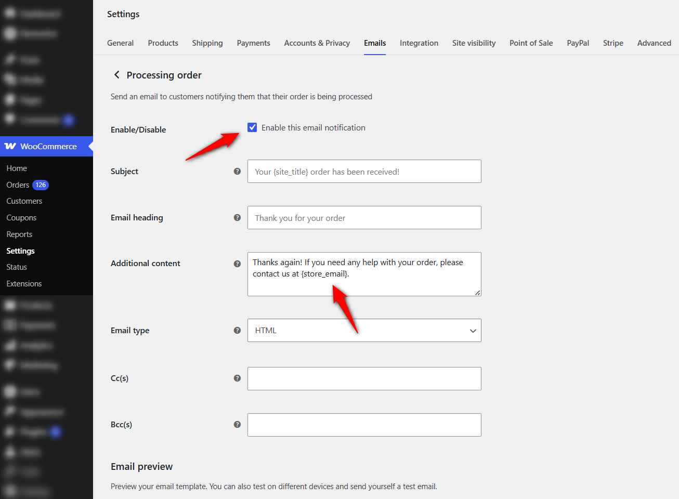Open Reports in the sidebar
Image resolution: width=679 pixels, height=499 pixels.
pyautogui.click(x=19, y=234)
